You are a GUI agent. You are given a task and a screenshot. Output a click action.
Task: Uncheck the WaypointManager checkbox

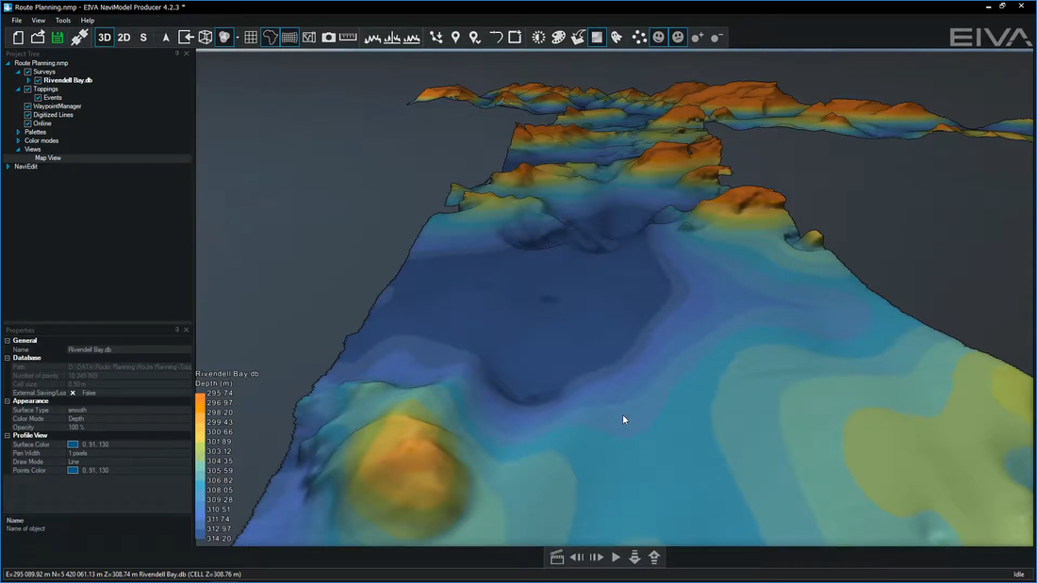point(27,105)
